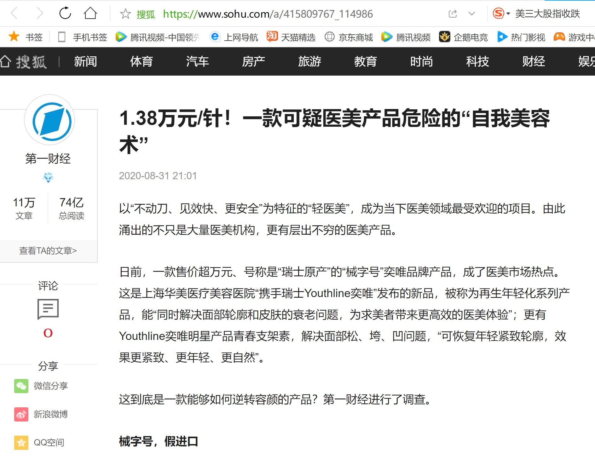The width and height of the screenshot is (595, 459).
Task: Select 房产 in Sohu navigation
Action: 254,61
